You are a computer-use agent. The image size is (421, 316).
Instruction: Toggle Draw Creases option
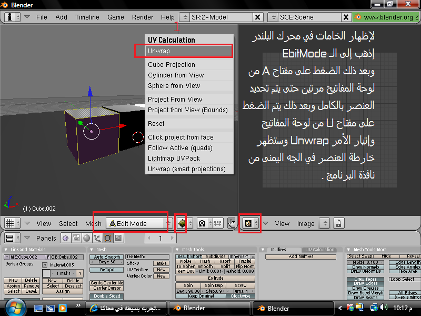click(365, 288)
